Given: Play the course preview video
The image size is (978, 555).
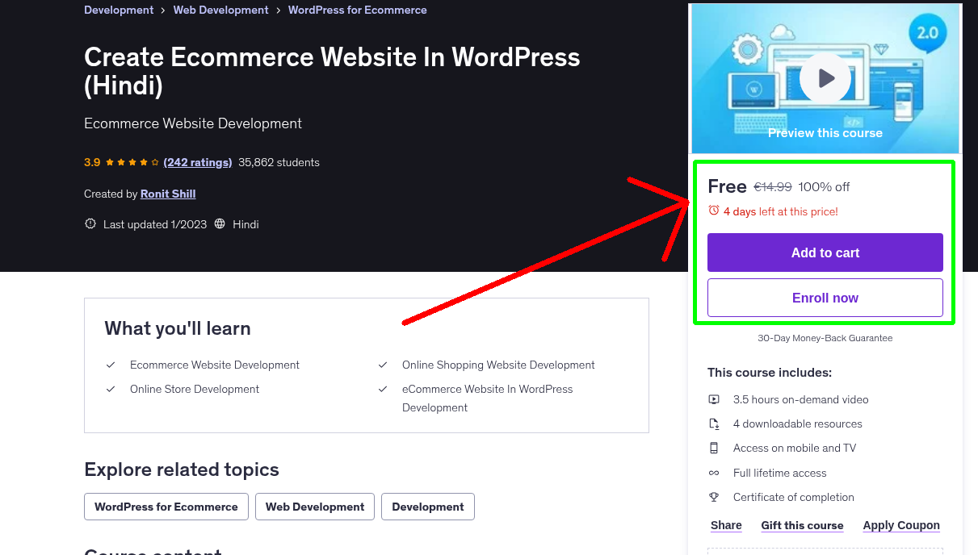Looking at the screenshot, I should tap(825, 77).
